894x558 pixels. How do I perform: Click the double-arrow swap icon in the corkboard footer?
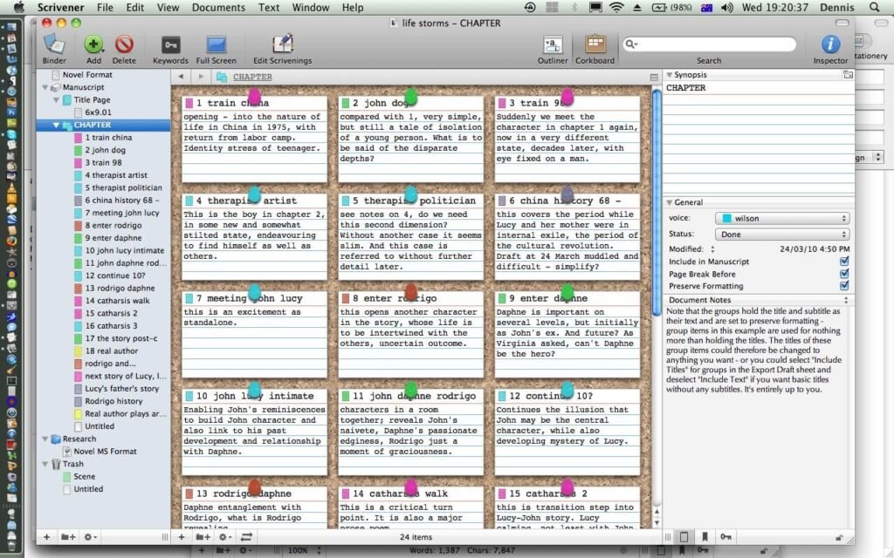[247, 536]
